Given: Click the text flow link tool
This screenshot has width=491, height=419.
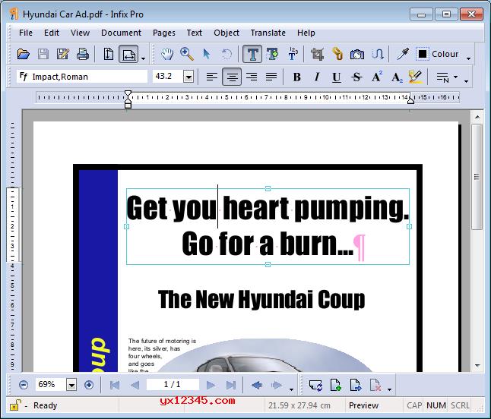Looking at the screenshot, I should (378, 54).
